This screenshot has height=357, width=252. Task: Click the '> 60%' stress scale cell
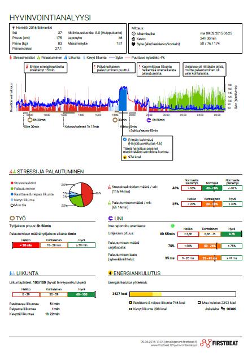click(192, 188)
